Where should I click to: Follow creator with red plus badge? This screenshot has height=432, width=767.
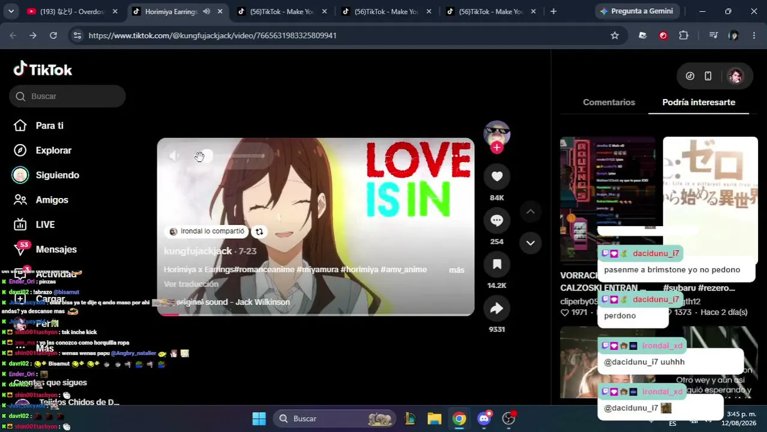tap(496, 148)
